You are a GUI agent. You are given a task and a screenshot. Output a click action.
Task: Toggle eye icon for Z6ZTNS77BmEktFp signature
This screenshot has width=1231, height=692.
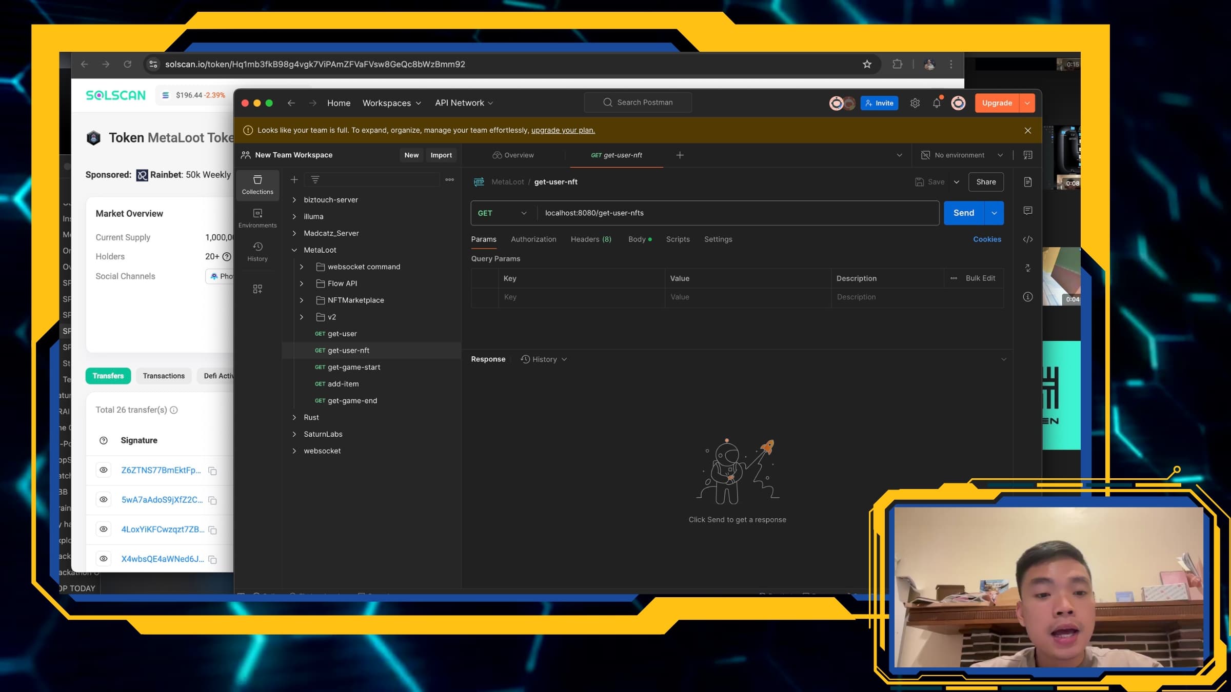pos(104,470)
